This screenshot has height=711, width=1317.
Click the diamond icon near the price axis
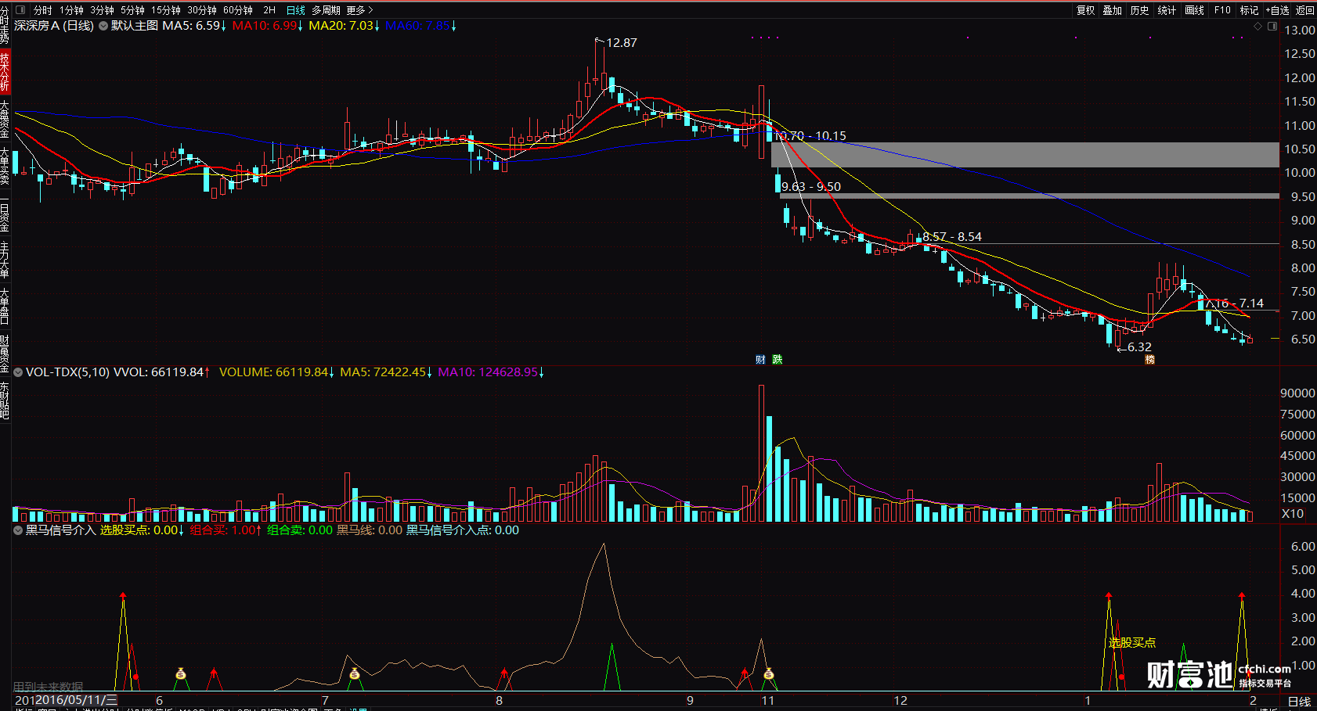[1258, 27]
